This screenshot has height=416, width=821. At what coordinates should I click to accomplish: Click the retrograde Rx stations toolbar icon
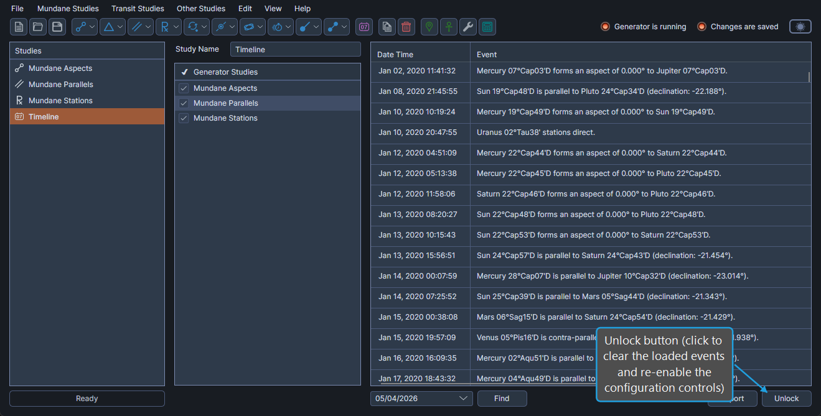tap(164, 27)
